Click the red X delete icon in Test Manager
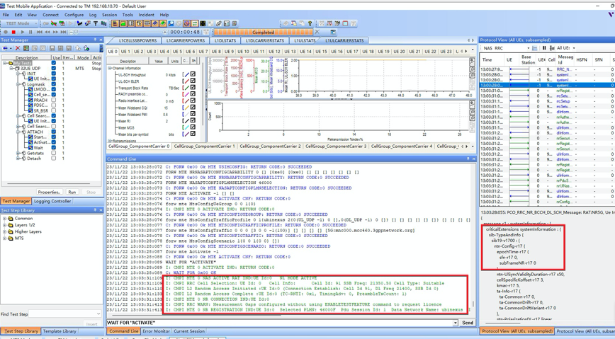615x339 pixels. click(17, 48)
